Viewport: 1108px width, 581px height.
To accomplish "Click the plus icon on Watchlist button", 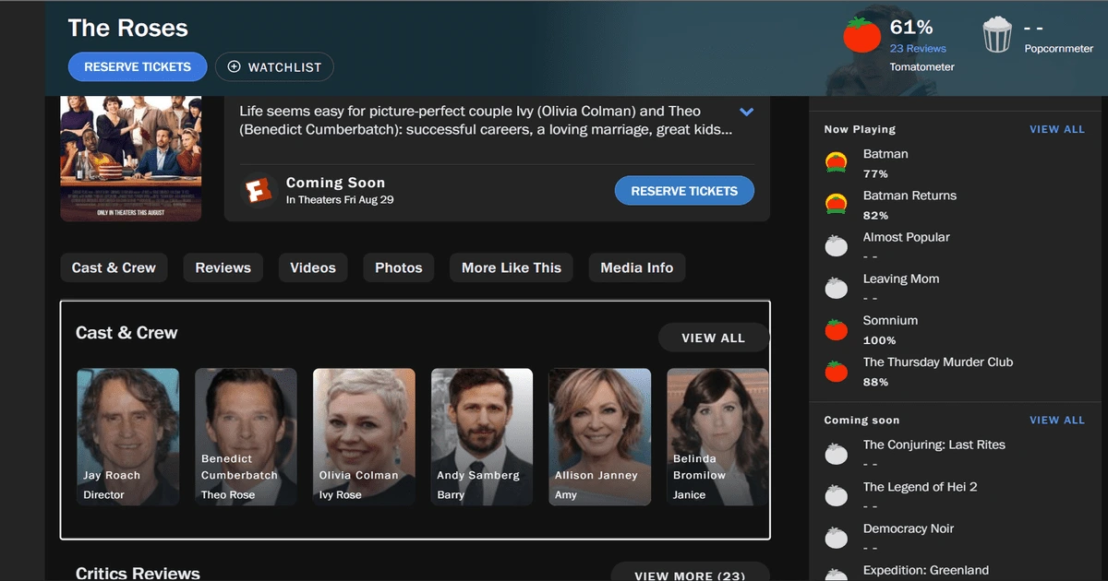I will pyautogui.click(x=234, y=66).
